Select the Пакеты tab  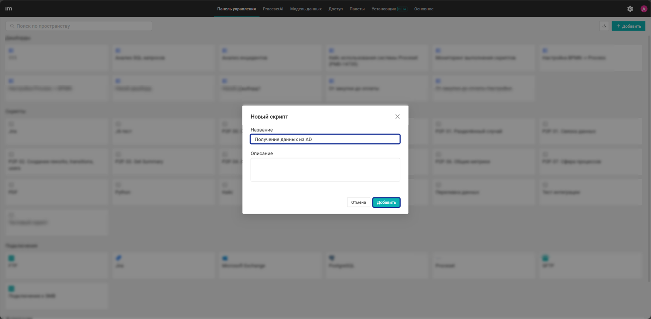pos(357,9)
